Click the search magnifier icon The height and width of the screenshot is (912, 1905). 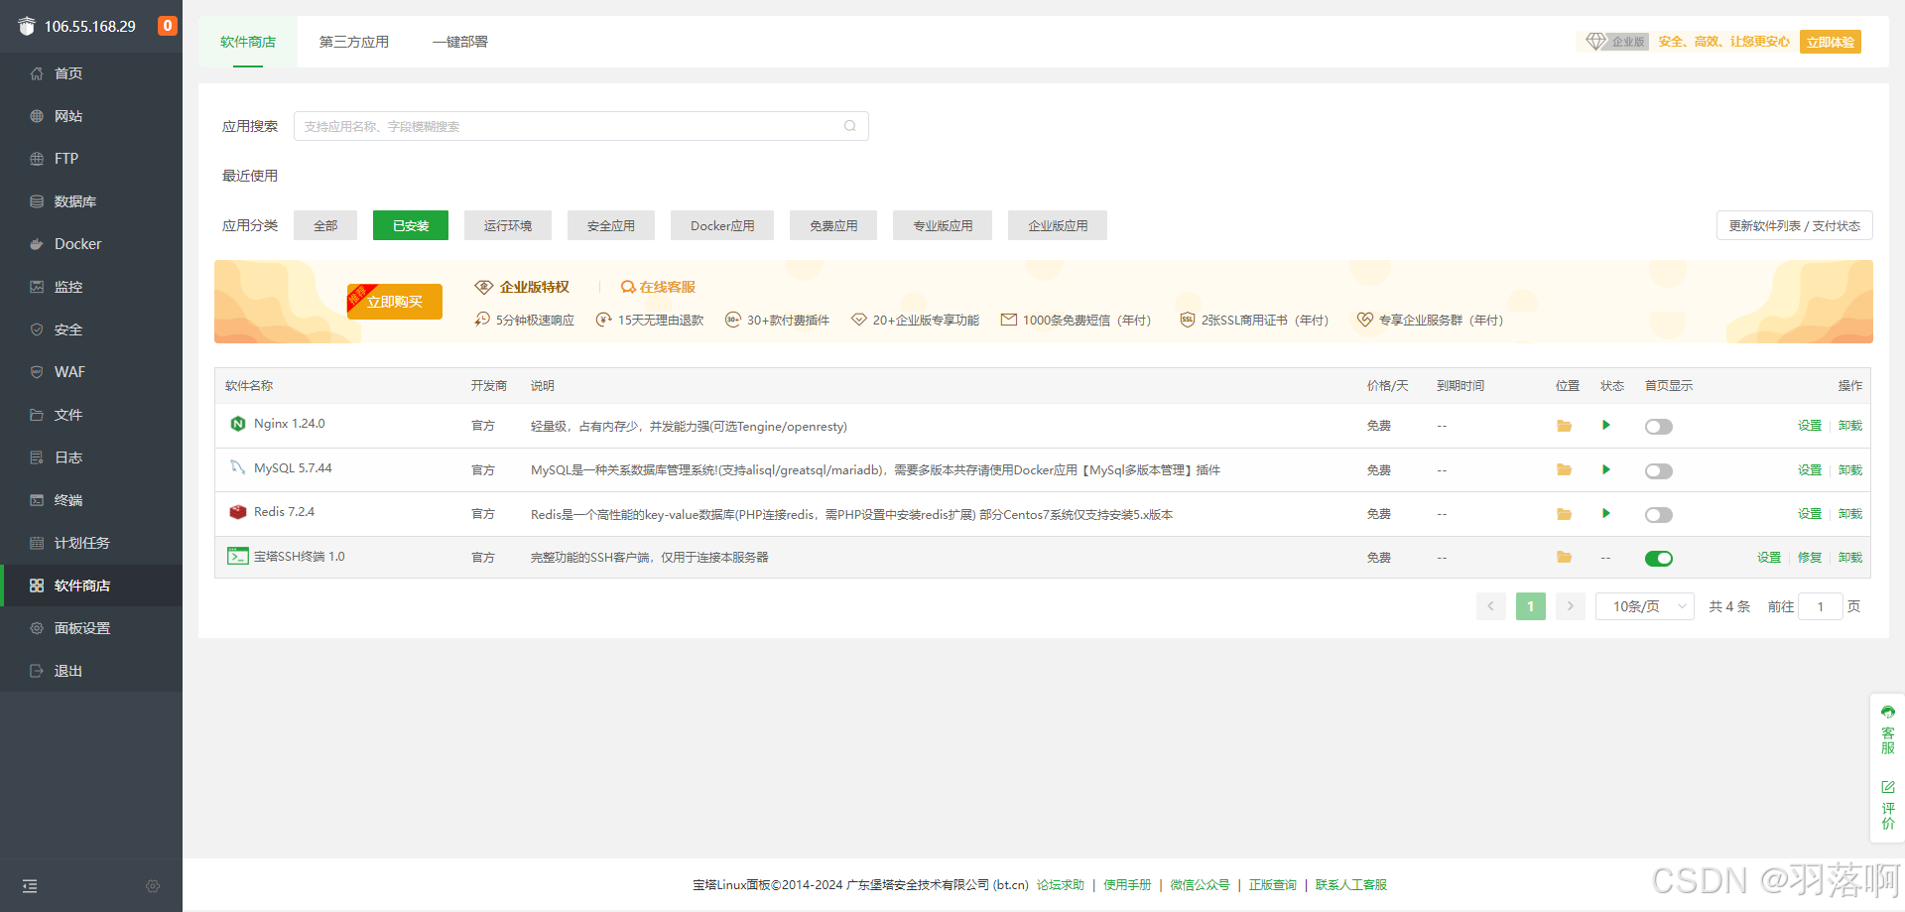pos(849,126)
